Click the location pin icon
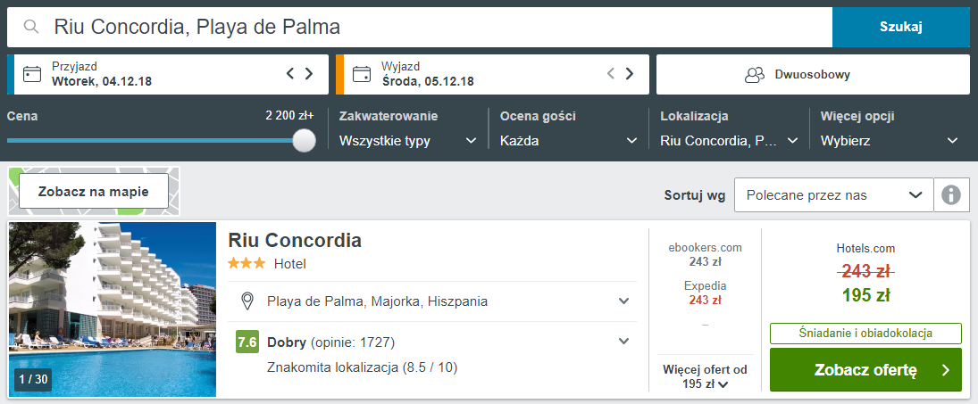Screen dimensions: 978x404 click(247, 301)
